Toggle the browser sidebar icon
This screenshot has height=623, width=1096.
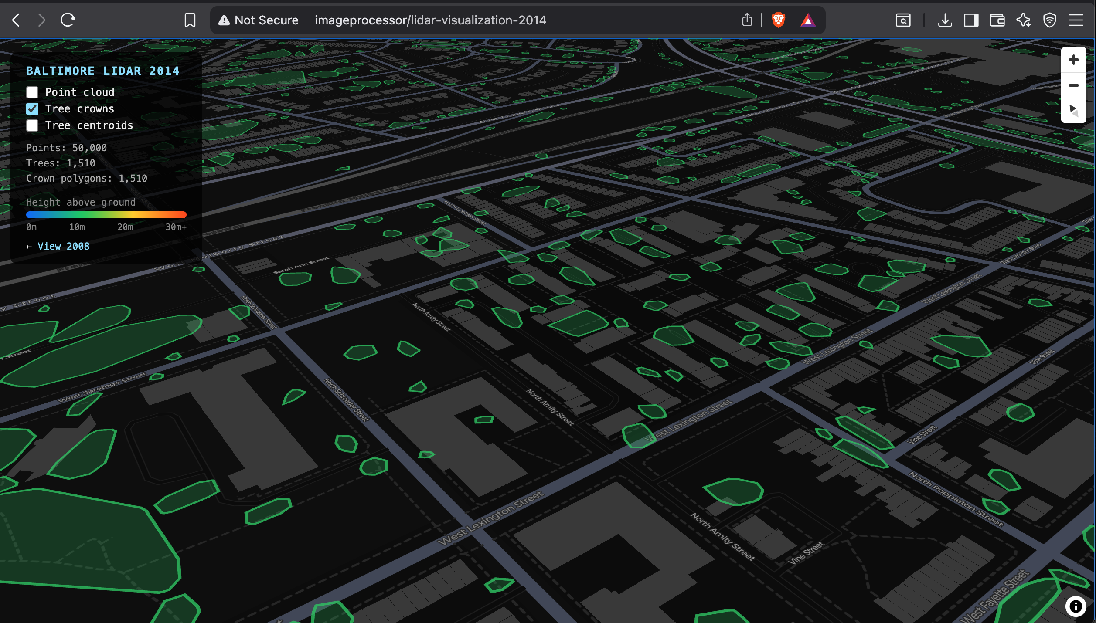tap(971, 20)
